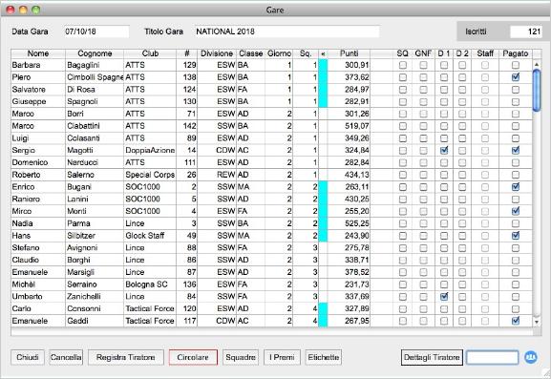Toggle SQ checkbox for Marco Ciabattini

403,126
